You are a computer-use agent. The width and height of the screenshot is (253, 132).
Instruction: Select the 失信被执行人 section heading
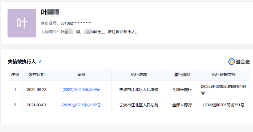pos(22,62)
